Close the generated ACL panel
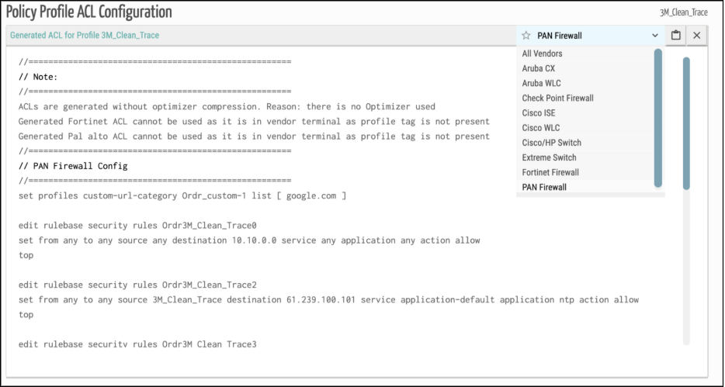This screenshot has width=725, height=387. tap(696, 36)
